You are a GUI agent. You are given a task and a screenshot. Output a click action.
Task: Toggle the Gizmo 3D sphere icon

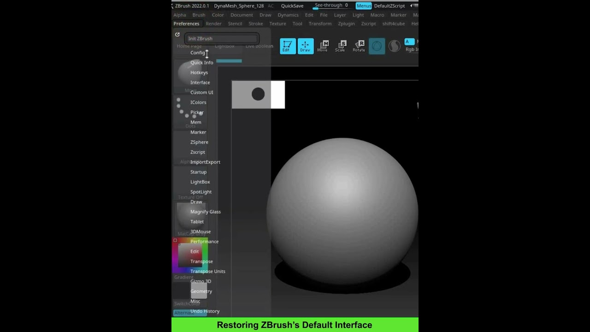click(x=377, y=46)
